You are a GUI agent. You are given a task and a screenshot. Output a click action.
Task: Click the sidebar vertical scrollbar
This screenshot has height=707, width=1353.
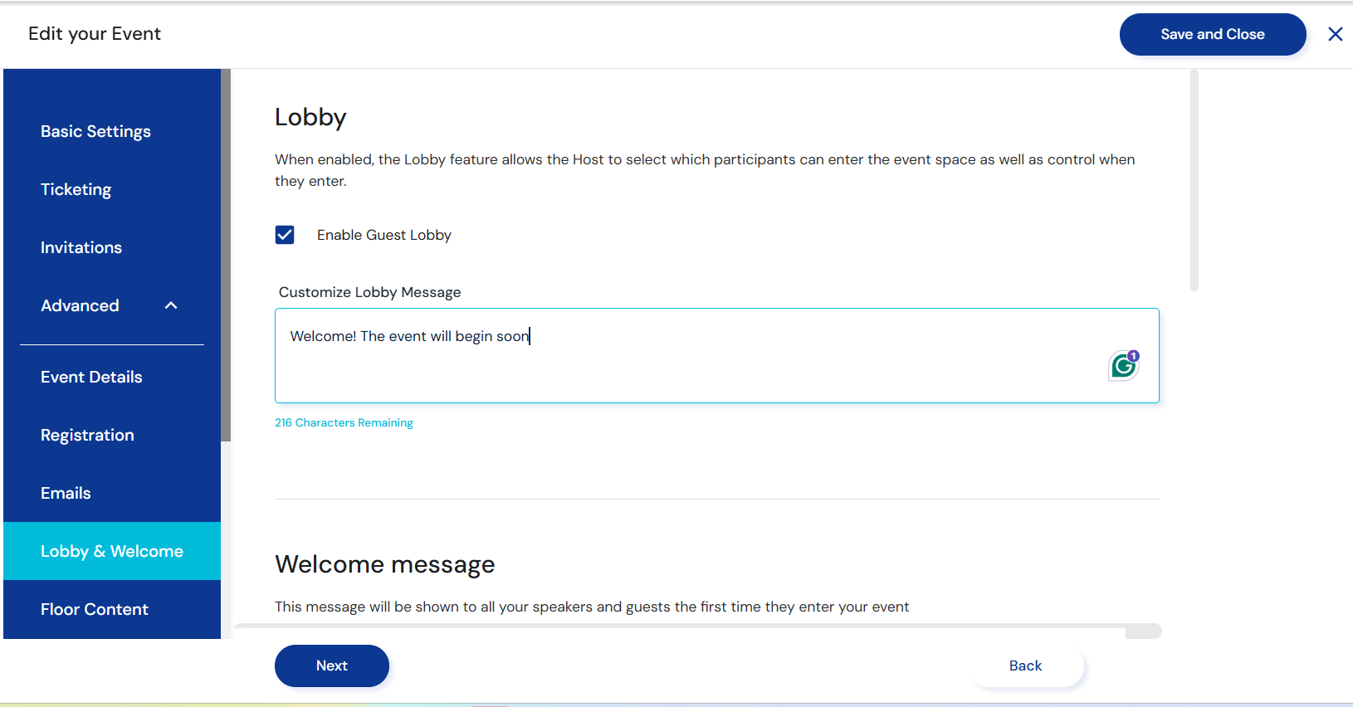(x=225, y=257)
